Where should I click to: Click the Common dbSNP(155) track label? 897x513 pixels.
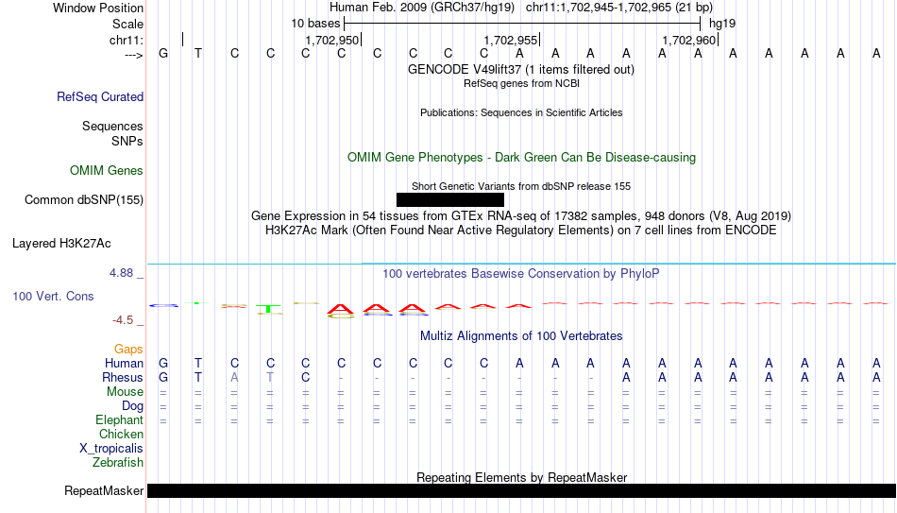coord(84,200)
